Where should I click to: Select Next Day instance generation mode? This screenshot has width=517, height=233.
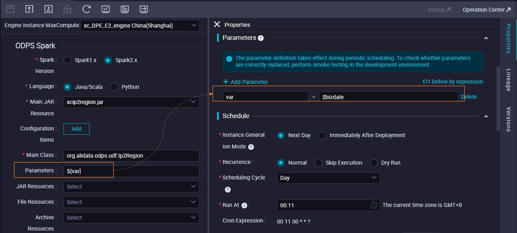pyautogui.click(x=281, y=135)
